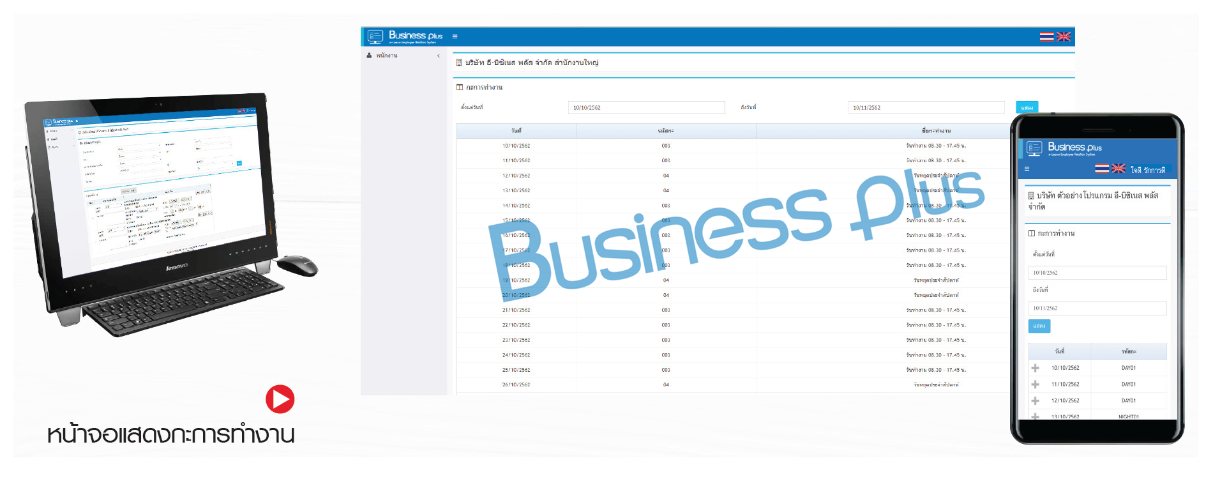Select the 24/10/2562 date cell
Viewport: 1213px width, 479px height.
[x=516, y=355]
